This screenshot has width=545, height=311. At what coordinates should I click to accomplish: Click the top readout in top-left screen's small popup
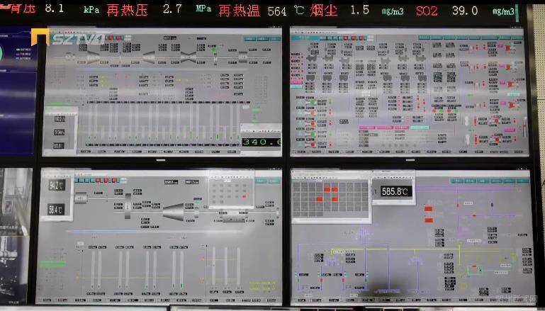[60, 119]
